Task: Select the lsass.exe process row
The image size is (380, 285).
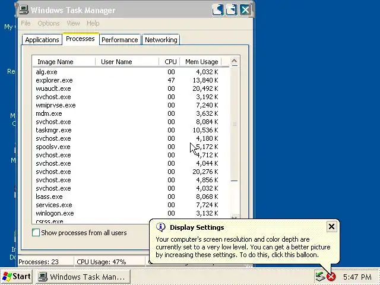Action: pos(131,197)
